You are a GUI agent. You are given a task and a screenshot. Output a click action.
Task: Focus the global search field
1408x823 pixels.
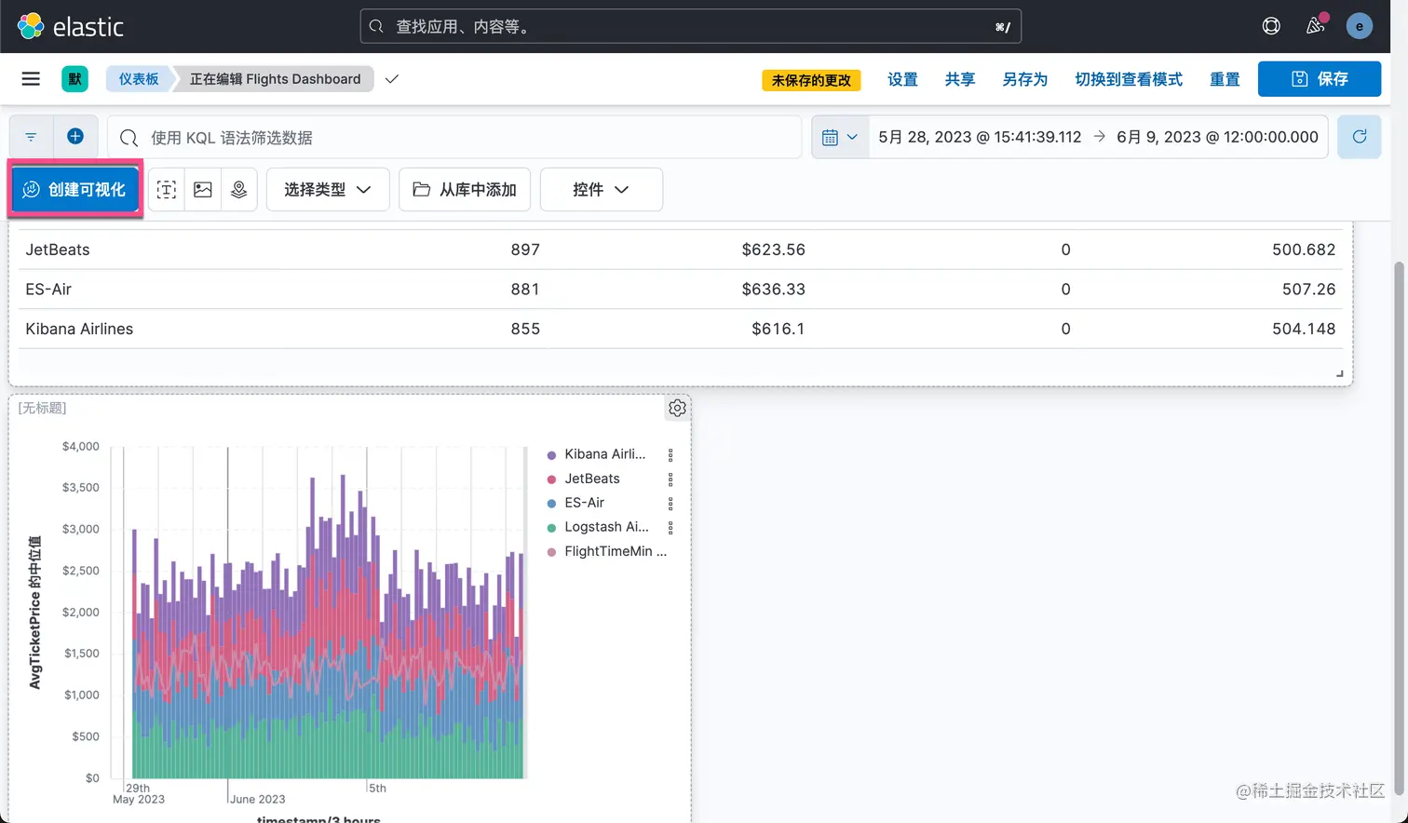pyautogui.click(x=691, y=26)
